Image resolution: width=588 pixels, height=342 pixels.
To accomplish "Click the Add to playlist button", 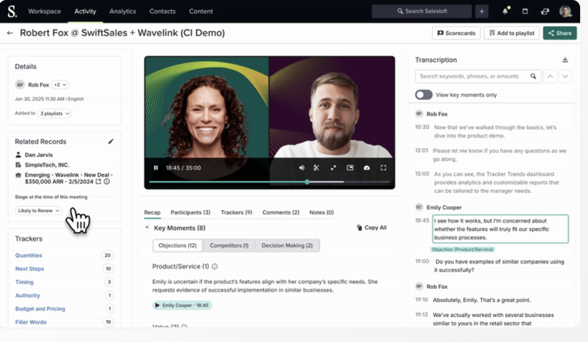I will pyautogui.click(x=512, y=33).
